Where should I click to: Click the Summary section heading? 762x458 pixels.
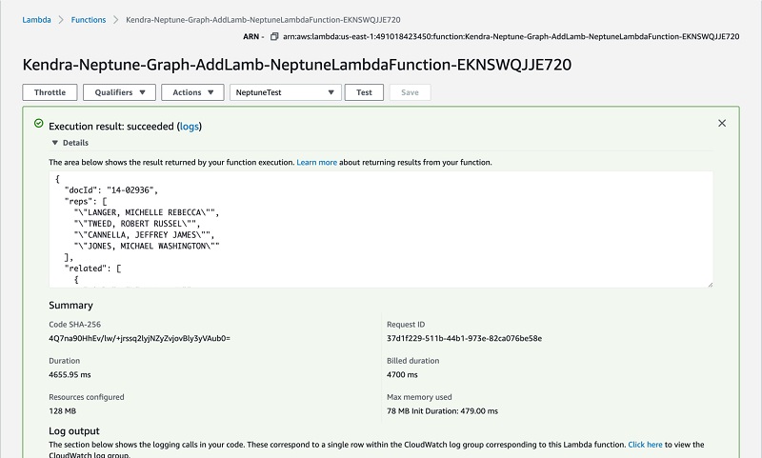[x=70, y=305]
